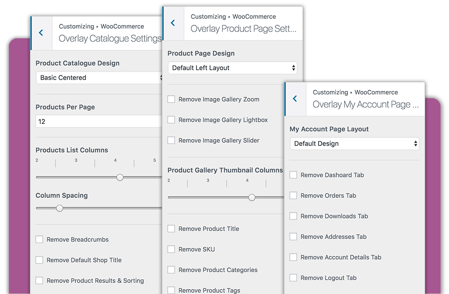Enable Remove Image Gallery Zoom checkbox
449x294 pixels.
tap(172, 99)
